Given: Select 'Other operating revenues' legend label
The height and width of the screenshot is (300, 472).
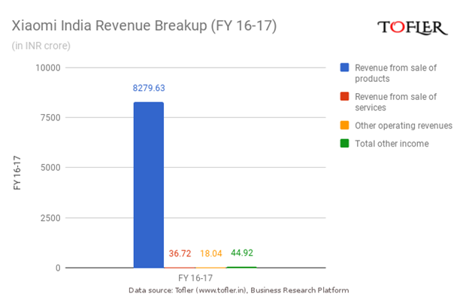Looking at the screenshot, I should [404, 126].
